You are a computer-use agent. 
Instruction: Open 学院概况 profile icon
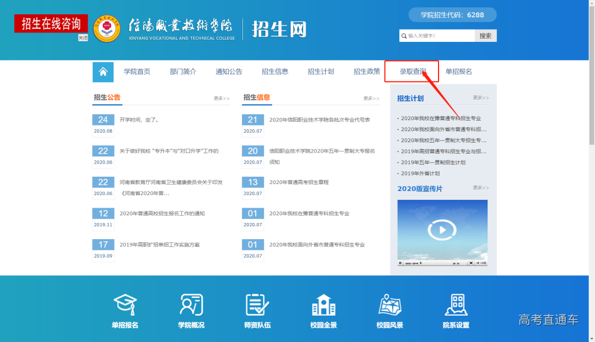click(x=191, y=305)
